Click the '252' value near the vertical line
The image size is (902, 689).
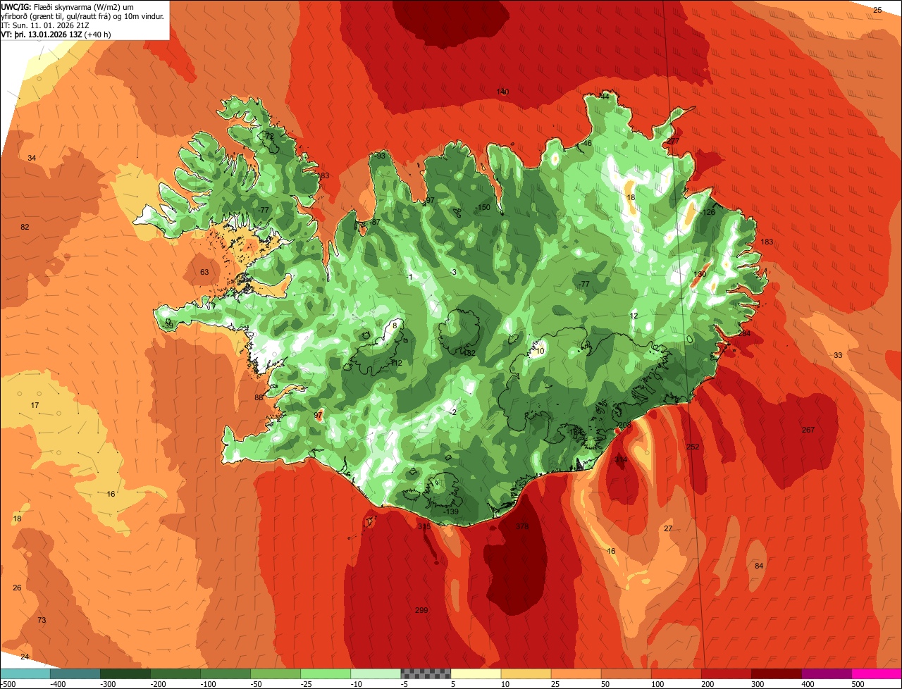[x=693, y=447]
